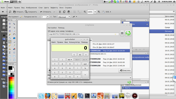The height and width of the screenshot is (99, 176).
Task: Activate the selected Paintbrush tool toggle
Action: [x=10, y=42]
